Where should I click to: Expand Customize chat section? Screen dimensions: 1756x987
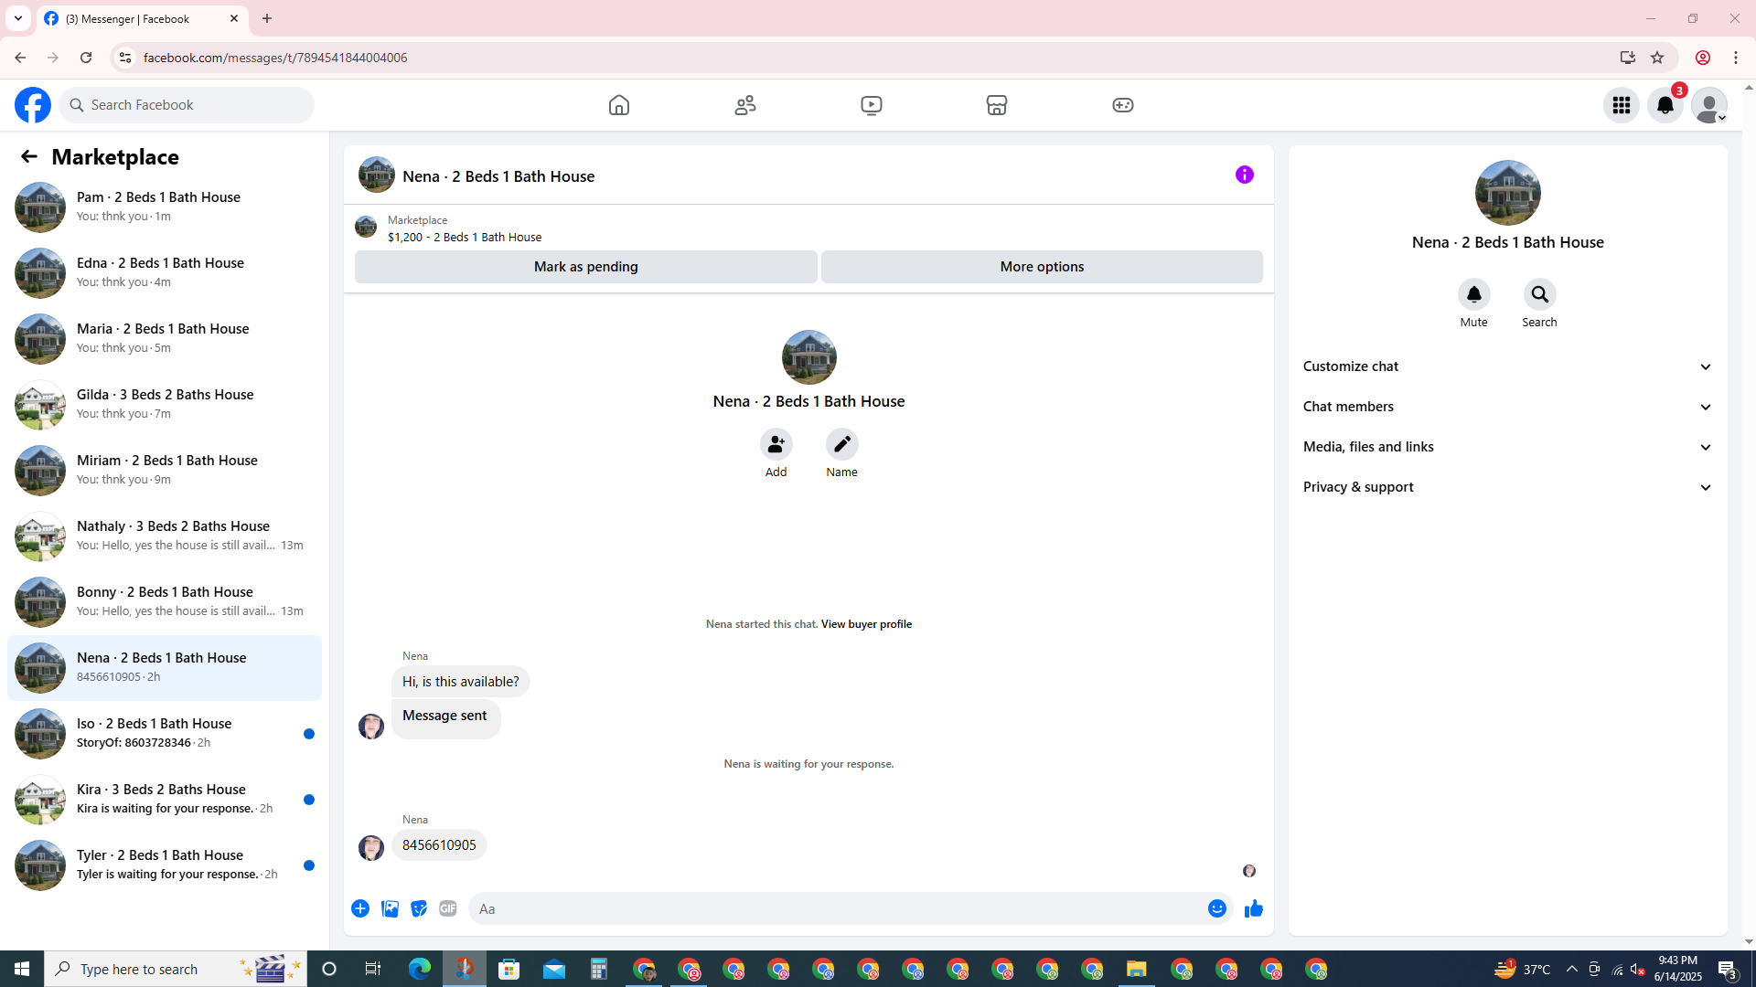tap(1508, 366)
